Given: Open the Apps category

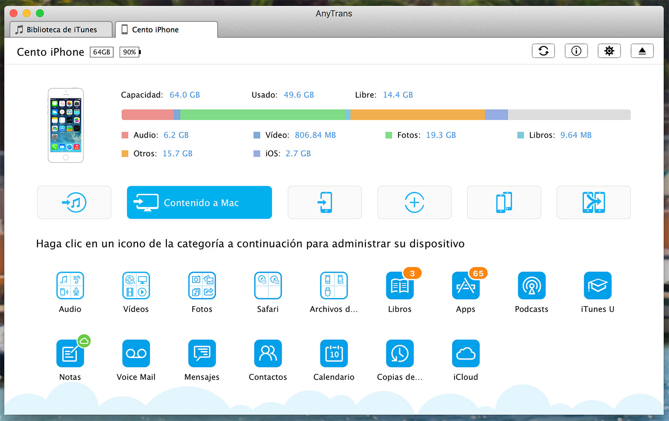Looking at the screenshot, I should tap(466, 286).
